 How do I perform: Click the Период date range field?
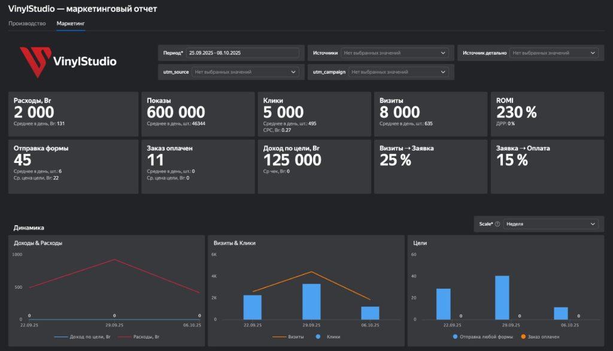pyautogui.click(x=242, y=53)
